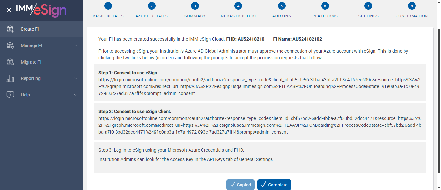Click the FI ID: AU52418210 text
Viewport: 441px width, 190px height.
click(x=245, y=39)
